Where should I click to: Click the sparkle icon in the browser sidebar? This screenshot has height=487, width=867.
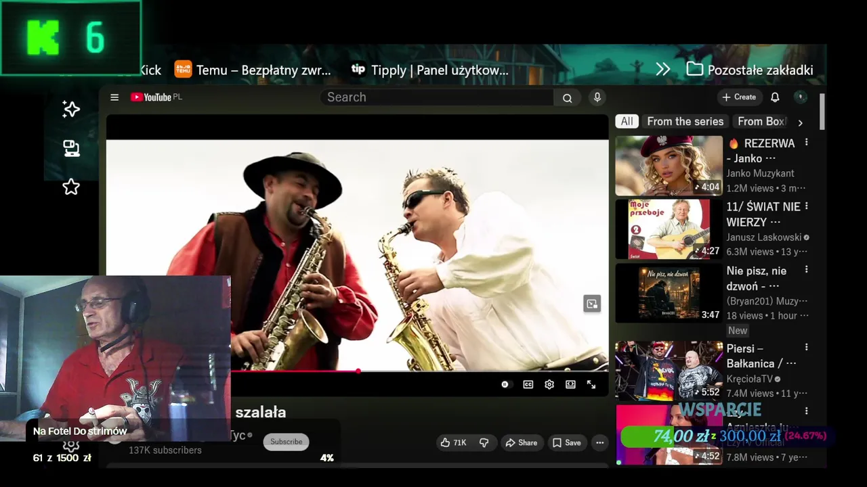click(x=71, y=110)
